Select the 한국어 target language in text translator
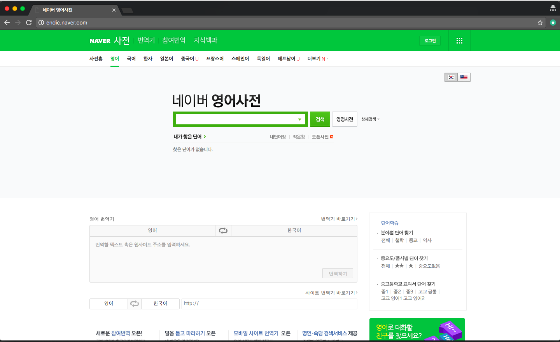The image size is (560, 342). click(x=294, y=230)
